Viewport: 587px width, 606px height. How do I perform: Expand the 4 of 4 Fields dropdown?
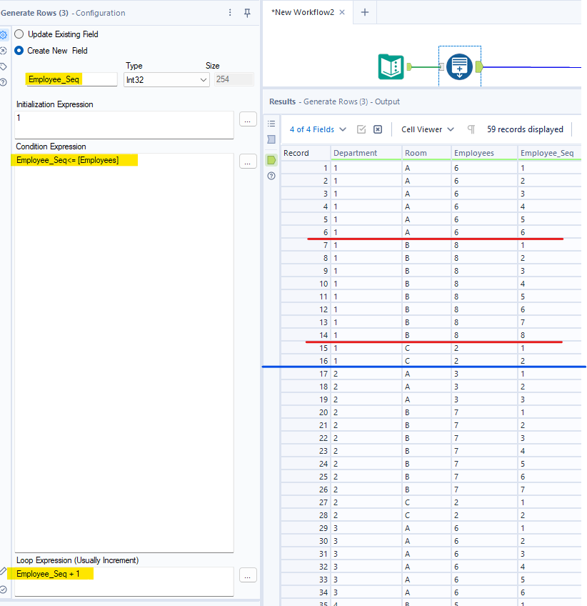coord(318,129)
